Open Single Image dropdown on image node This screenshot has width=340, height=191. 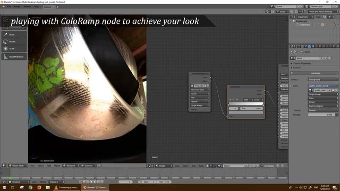200,106
